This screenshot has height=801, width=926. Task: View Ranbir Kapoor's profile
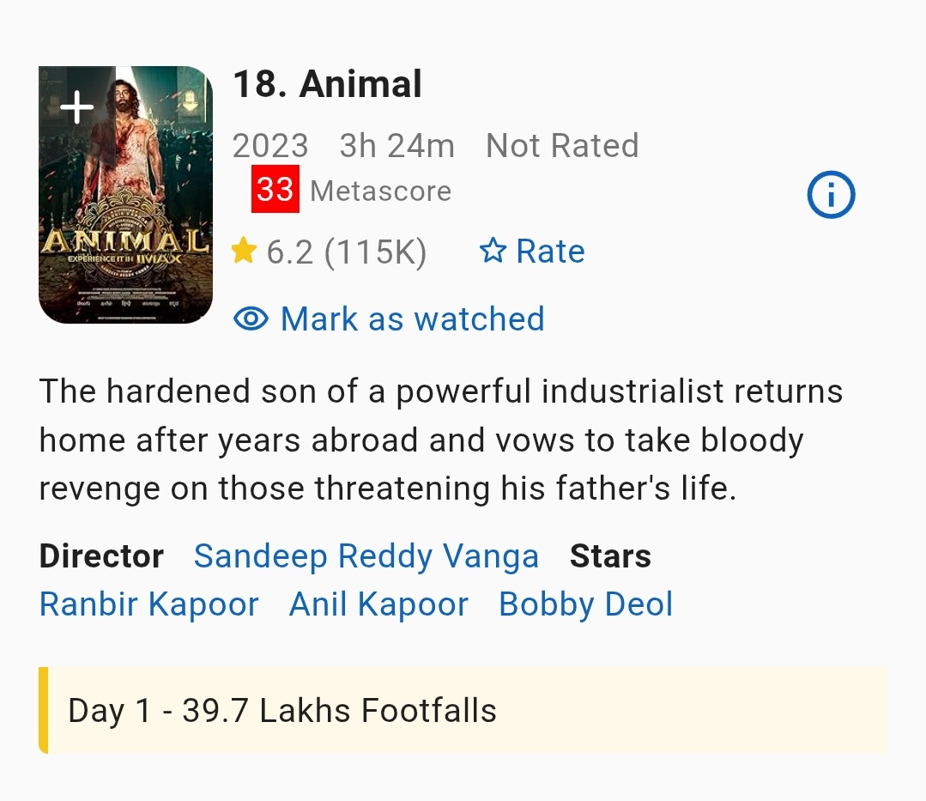[148, 604]
